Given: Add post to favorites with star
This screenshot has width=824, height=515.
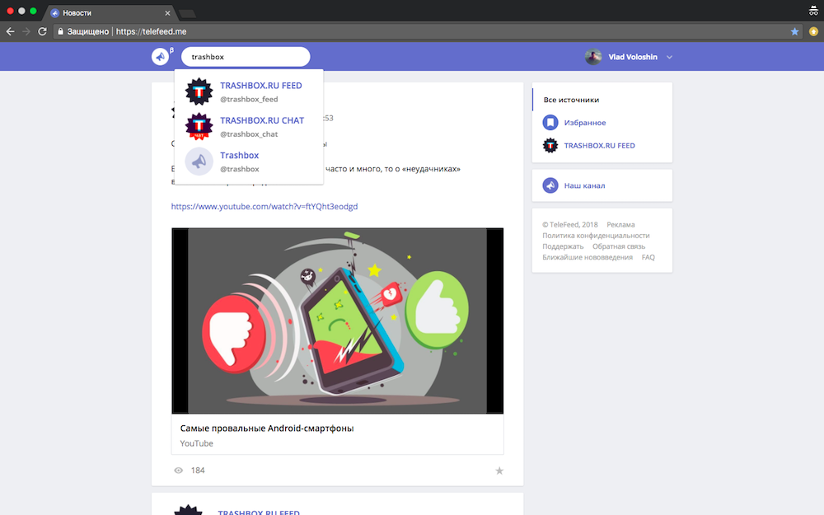Looking at the screenshot, I should (499, 471).
